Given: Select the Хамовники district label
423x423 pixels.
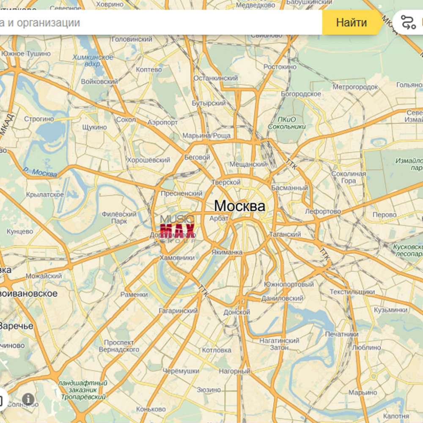Looking at the screenshot, I should click(177, 258).
